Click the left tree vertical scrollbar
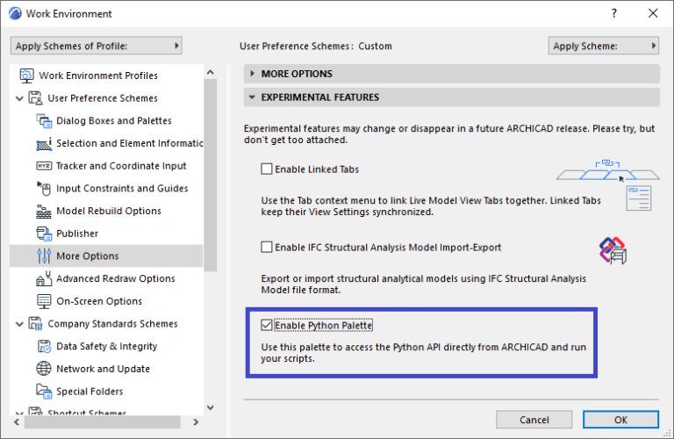674x439 pixels. (x=211, y=176)
